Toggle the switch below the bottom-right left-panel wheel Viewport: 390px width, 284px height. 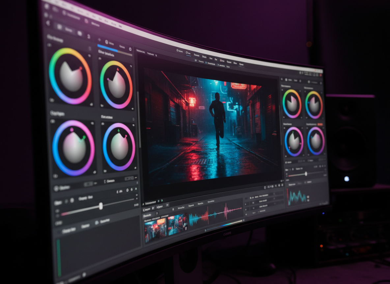click(x=129, y=178)
